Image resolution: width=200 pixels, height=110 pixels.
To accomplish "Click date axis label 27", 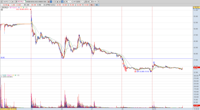I will point(92,109).
